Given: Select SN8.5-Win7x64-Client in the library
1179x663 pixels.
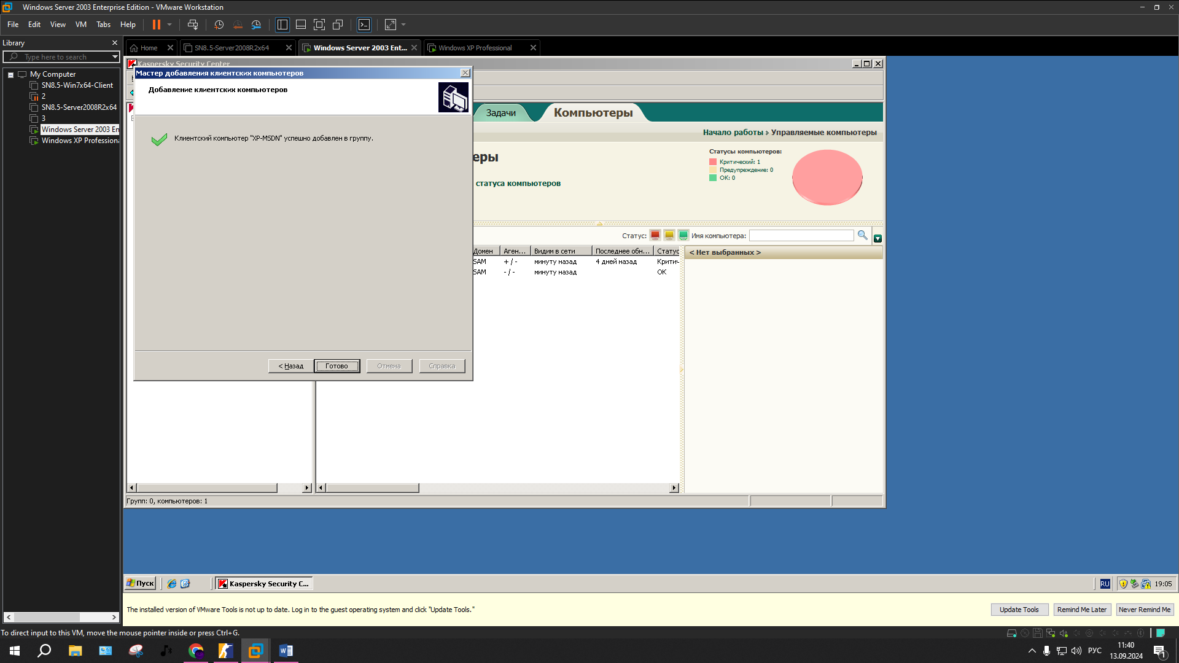Looking at the screenshot, I should (77, 85).
